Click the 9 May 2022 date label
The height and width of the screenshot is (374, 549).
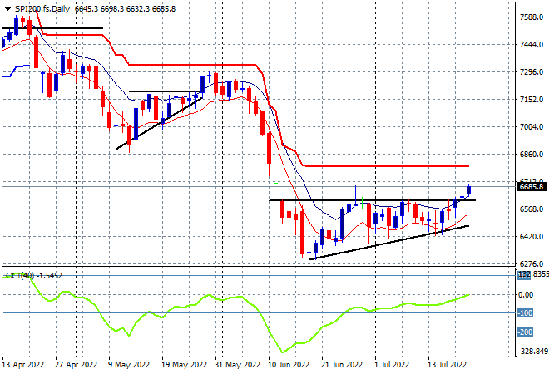(129, 365)
